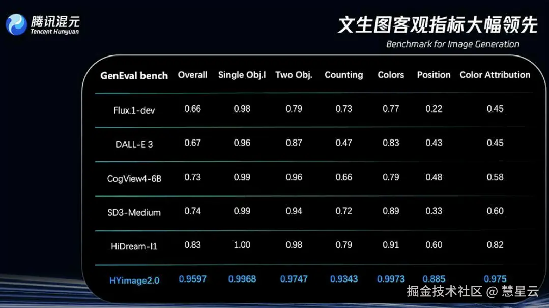Click the Position column header

click(x=434, y=75)
